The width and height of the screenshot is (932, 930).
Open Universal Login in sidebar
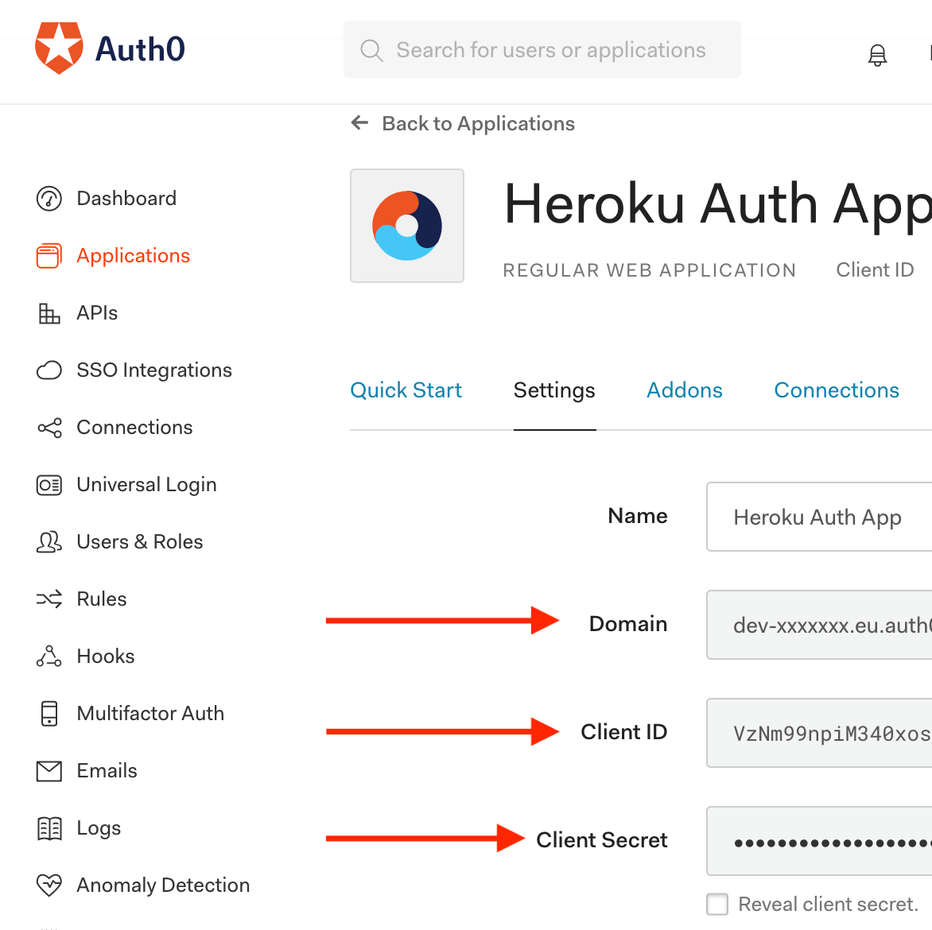[147, 485]
